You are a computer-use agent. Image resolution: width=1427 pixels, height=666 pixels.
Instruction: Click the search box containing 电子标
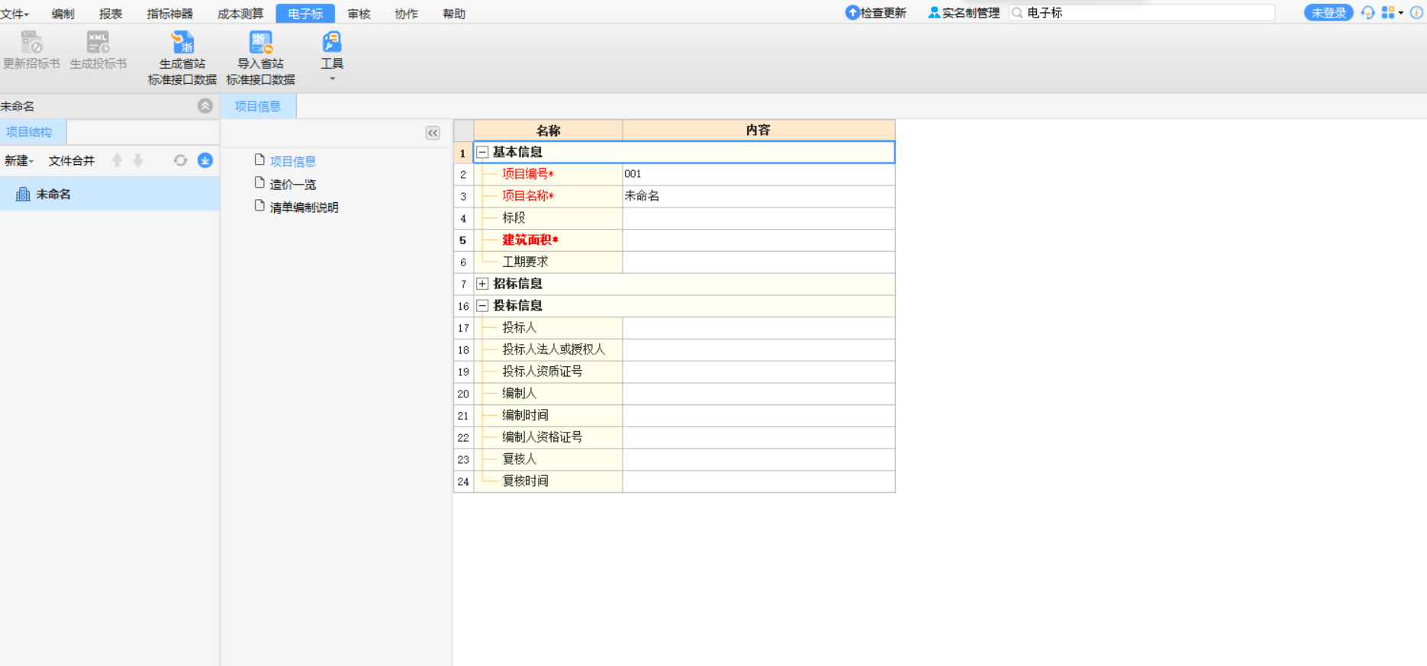point(1142,13)
